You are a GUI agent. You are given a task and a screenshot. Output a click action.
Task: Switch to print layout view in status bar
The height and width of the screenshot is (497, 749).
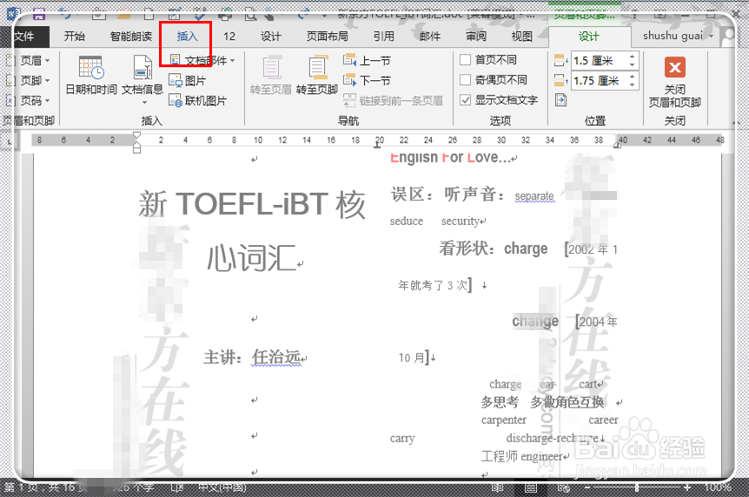tap(530, 487)
